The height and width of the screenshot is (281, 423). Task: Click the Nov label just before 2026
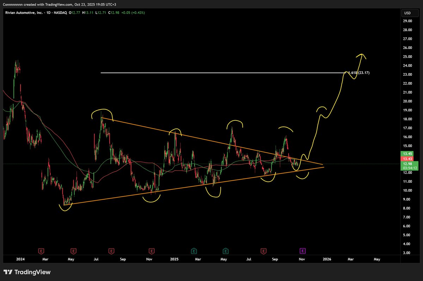pos(302,259)
